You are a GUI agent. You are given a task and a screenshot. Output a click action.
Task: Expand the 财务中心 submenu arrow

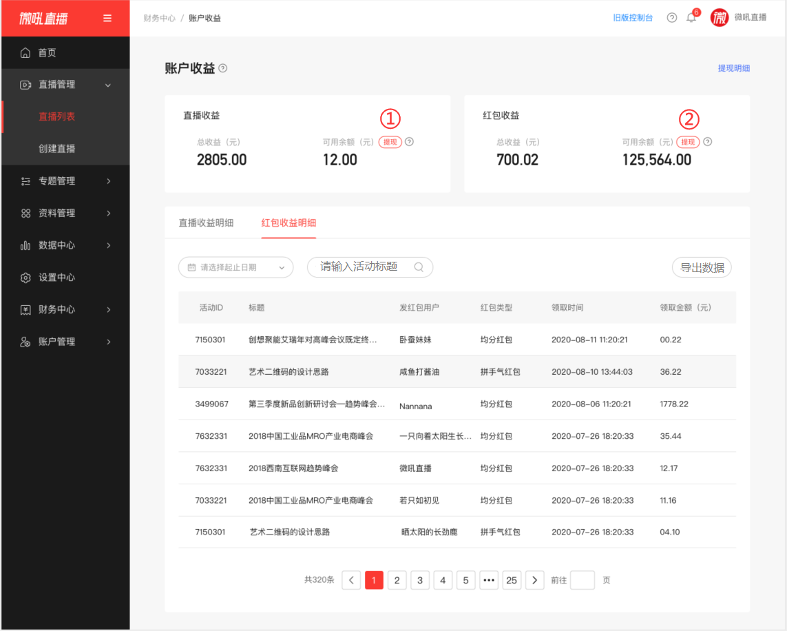108,310
